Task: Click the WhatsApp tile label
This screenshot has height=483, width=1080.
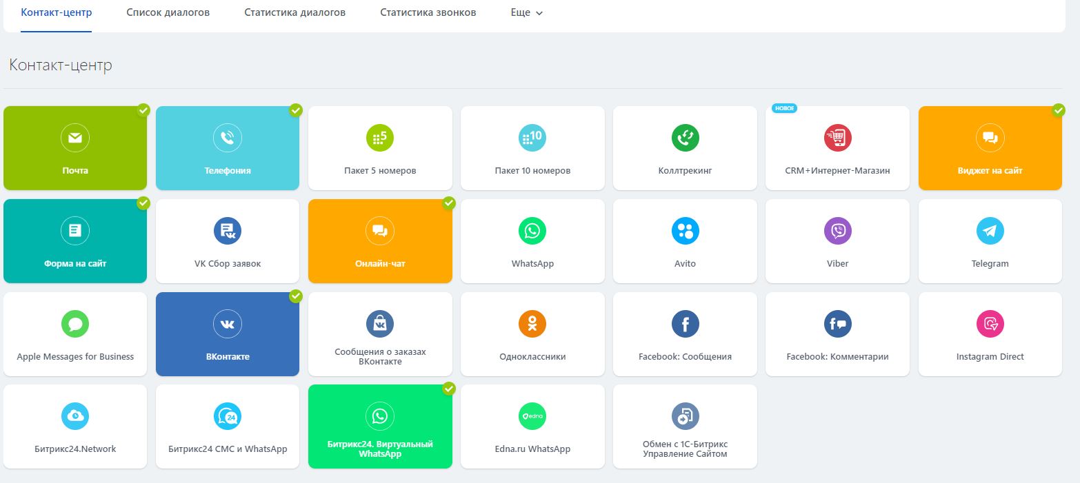Action: [x=532, y=263]
